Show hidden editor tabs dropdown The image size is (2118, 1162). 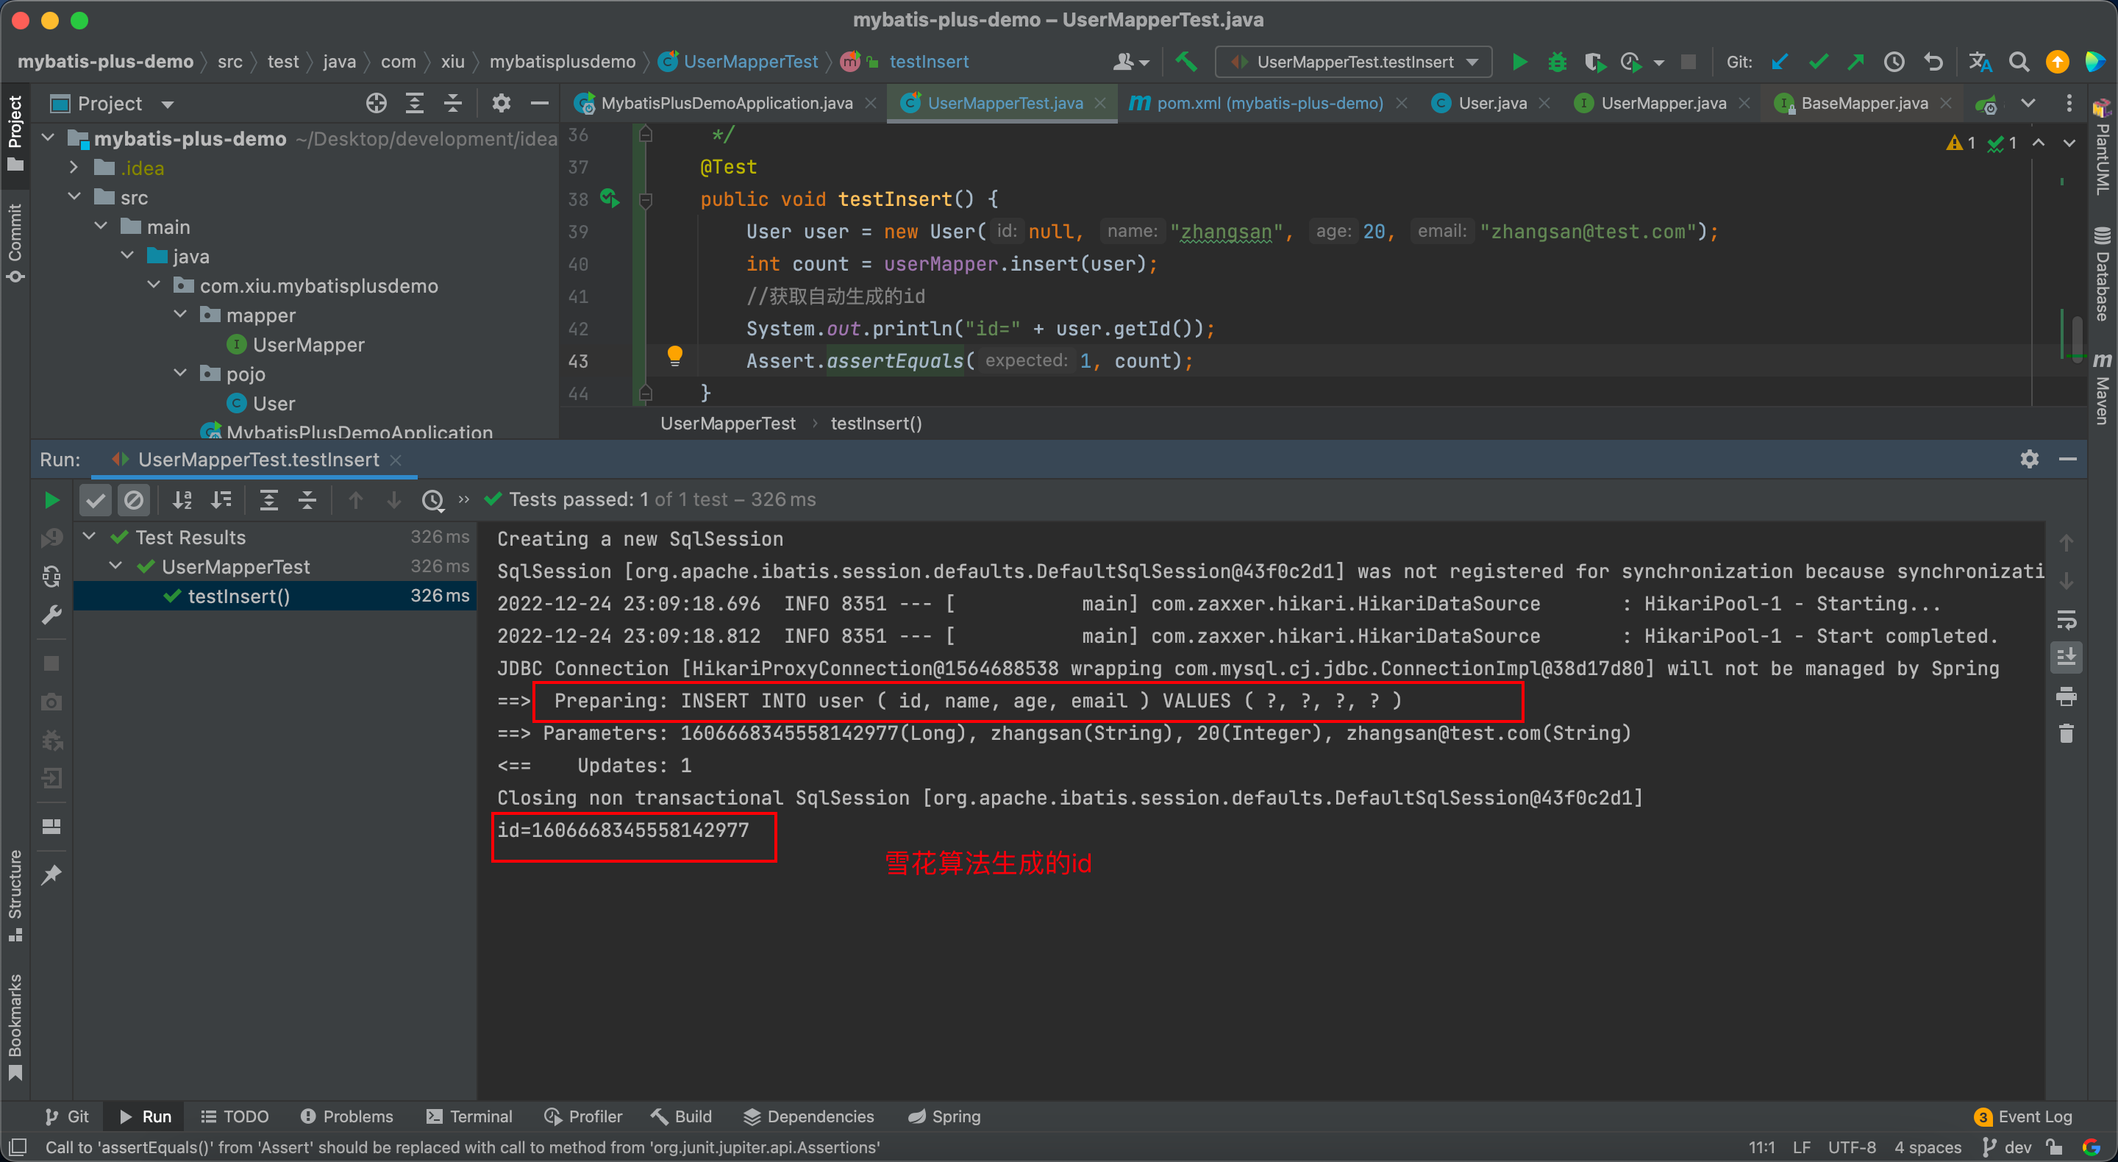(2028, 103)
